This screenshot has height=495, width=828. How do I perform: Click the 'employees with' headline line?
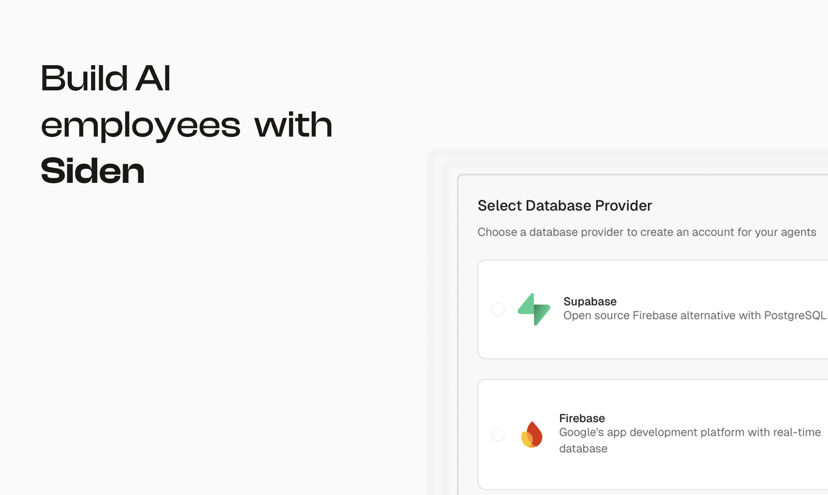pos(186,125)
